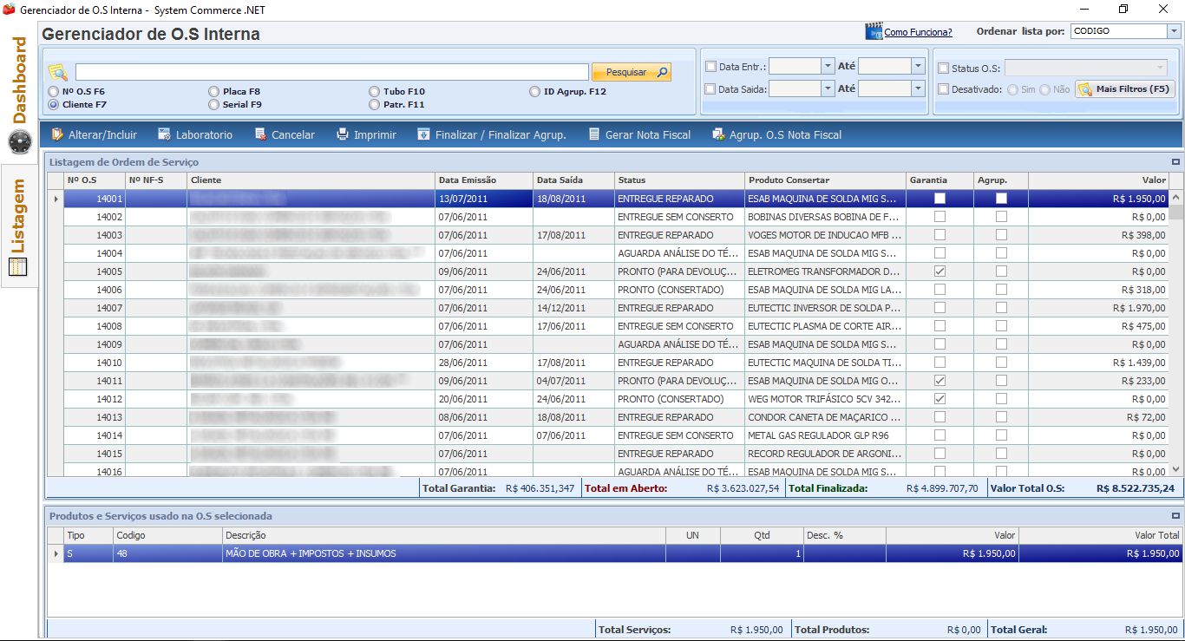Collapse the Listagem de Ordem de Serviço panel

(x=1175, y=162)
